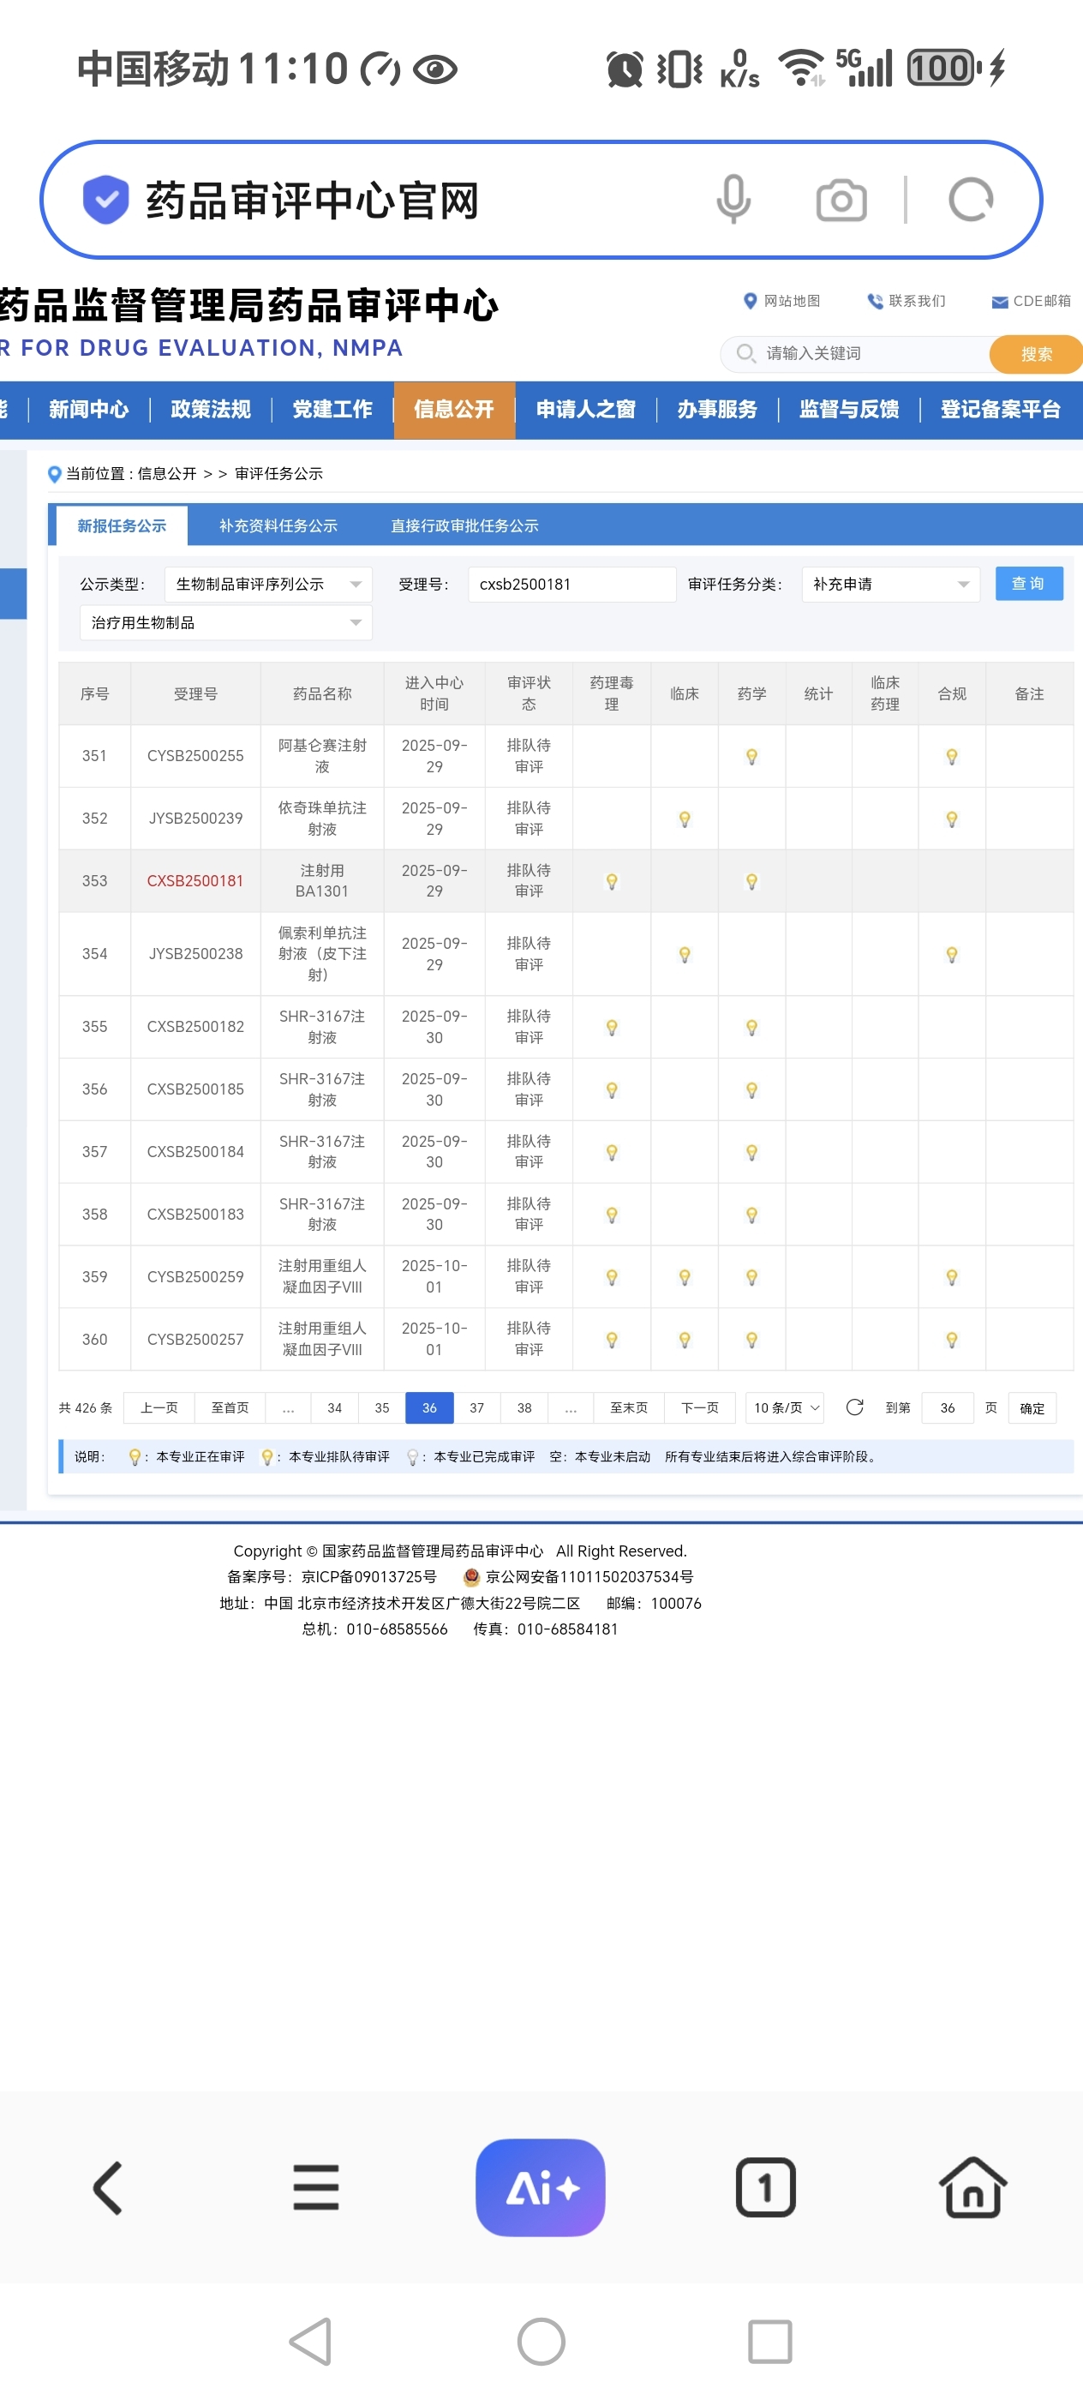The height and width of the screenshot is (2400, 1083).
Task: Click the pagination refresh icon
Action: point(854,1407)
